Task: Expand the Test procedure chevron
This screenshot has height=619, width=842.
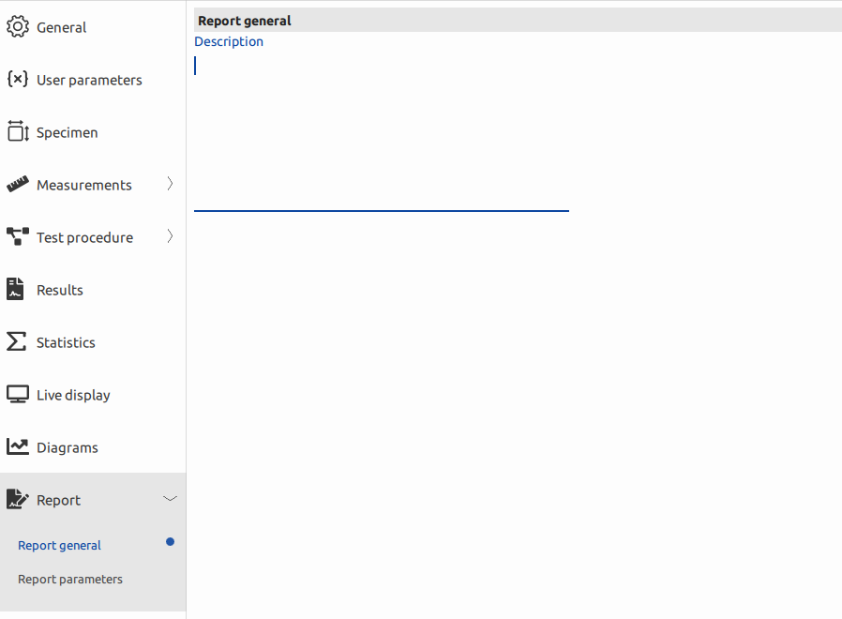Action: (x=170, y=237)
